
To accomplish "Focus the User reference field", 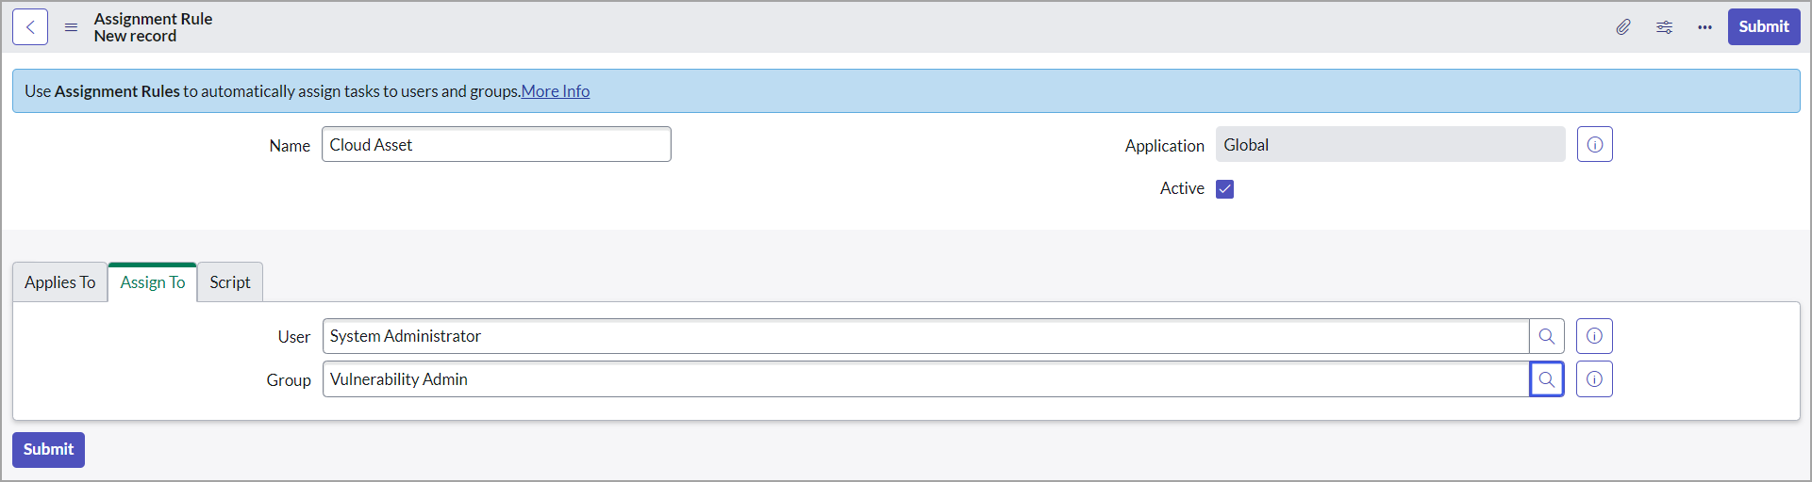I will (924, 336).
